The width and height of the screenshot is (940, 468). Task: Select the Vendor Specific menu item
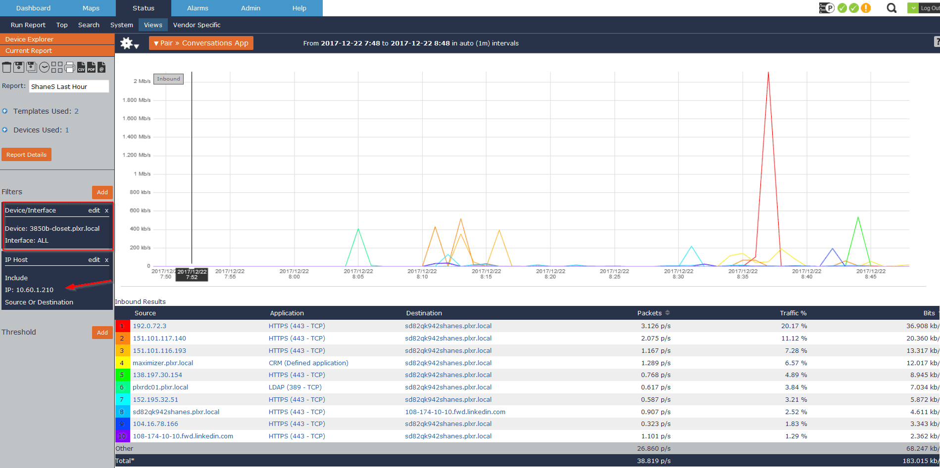point(197,25)
